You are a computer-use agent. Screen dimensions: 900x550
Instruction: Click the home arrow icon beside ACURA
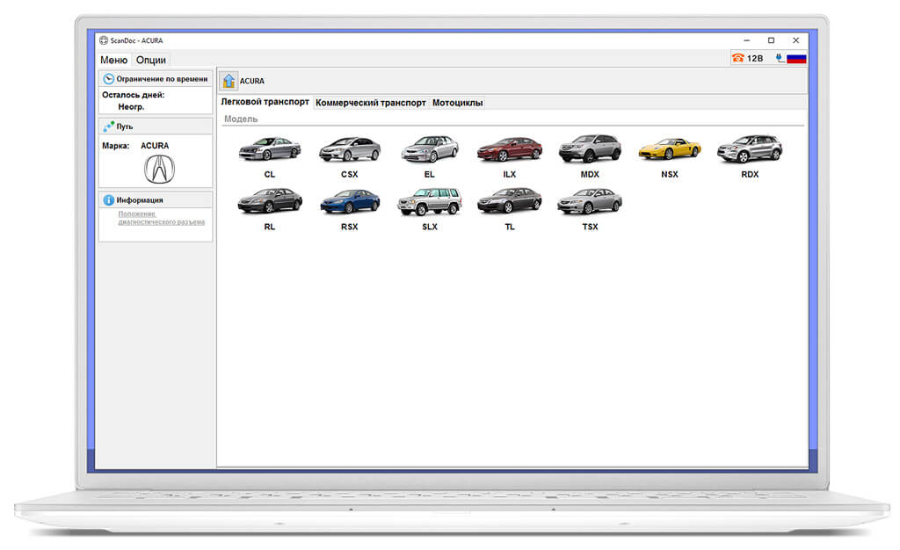point(229,81)
